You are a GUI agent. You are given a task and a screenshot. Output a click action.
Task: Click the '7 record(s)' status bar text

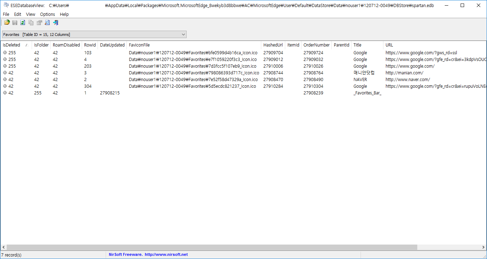pos(11,255)
